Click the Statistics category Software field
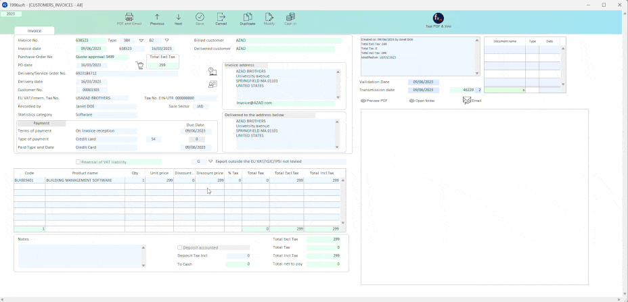The width and height of the screenshot is (628, 302). (106, 115)
